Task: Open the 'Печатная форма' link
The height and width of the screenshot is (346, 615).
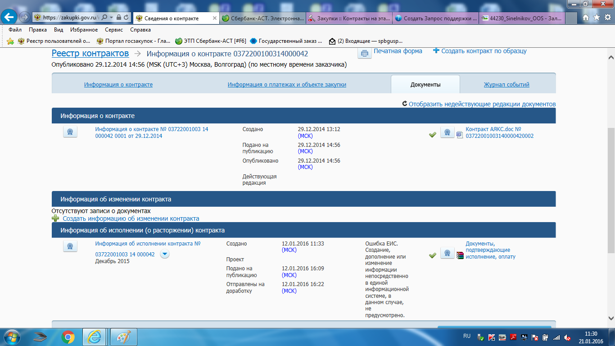Action: pyautogui.click(x=398, y=51)
